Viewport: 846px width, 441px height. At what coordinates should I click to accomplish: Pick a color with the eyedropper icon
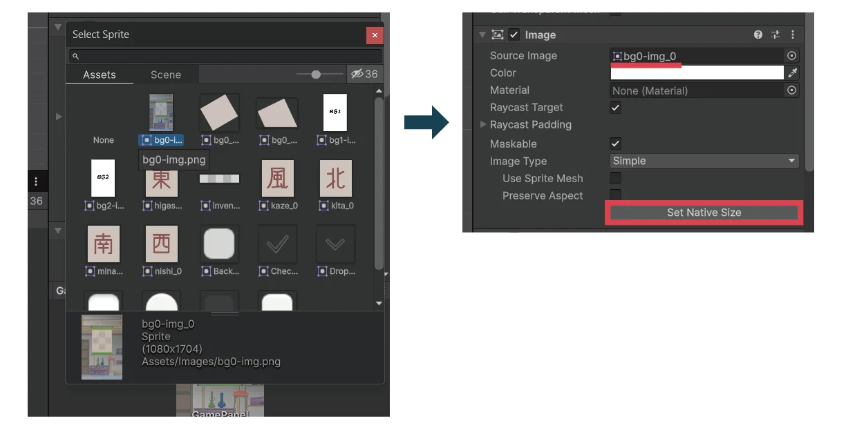(x=792, y=73)
